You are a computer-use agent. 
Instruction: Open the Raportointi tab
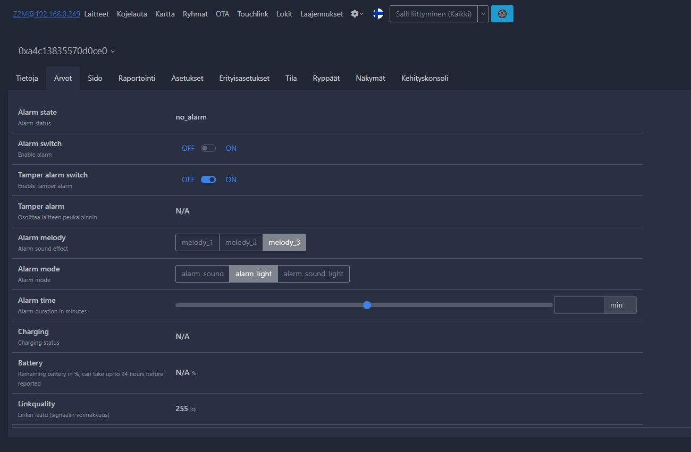pos(137,78)
